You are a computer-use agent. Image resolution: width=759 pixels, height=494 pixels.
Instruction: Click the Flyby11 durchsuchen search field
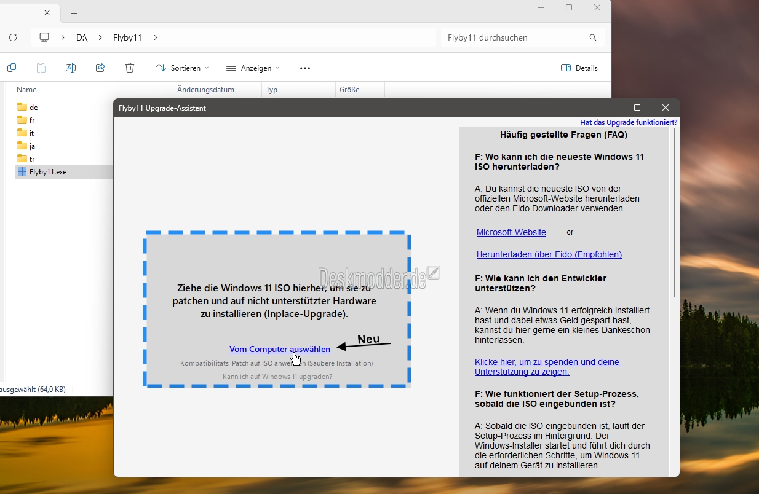523,37
